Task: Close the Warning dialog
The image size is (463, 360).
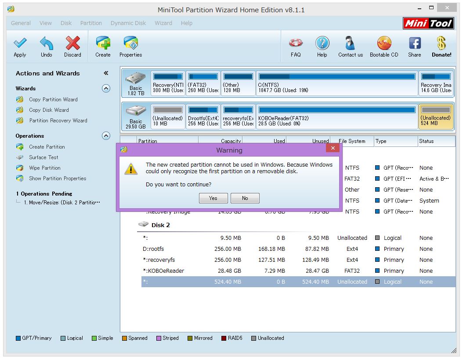Action: pyautogui.click(x=333, y=148)
